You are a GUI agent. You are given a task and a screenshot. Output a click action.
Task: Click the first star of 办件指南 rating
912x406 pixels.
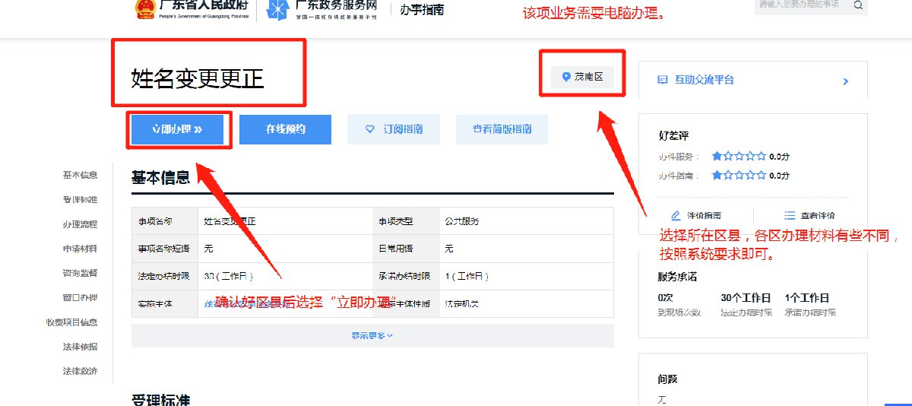[x=717, y=175]
